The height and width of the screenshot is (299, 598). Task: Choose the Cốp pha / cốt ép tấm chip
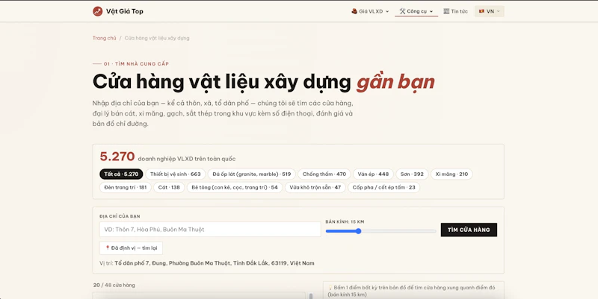tap(384, 188)
